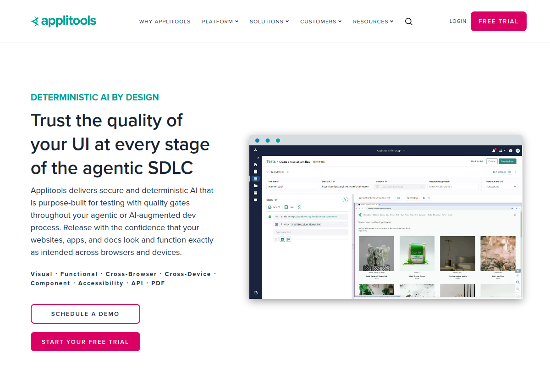Click the pencil edit icon beside Test details
The width and height of the screenshot is (550, 376).
click(x=287, y=172)
